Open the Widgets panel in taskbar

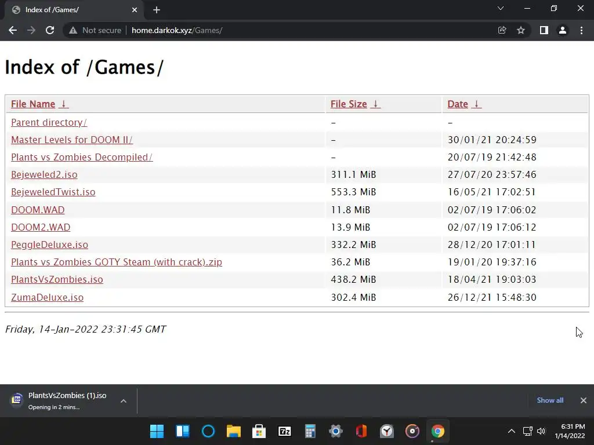pyautogui.click(x=183, y=431)
